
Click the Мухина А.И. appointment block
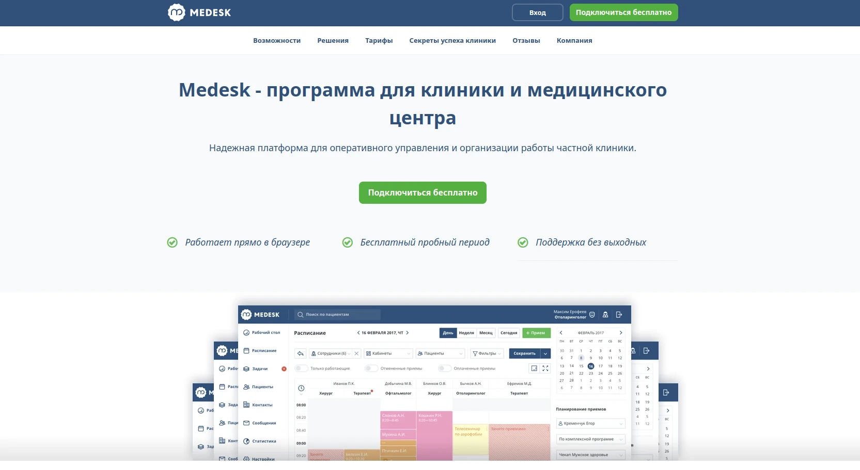click(x=398, y=434)
